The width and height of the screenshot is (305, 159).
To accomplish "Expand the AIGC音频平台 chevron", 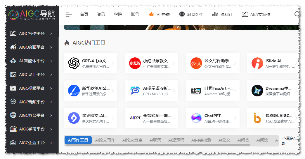I will click(51, 102).
